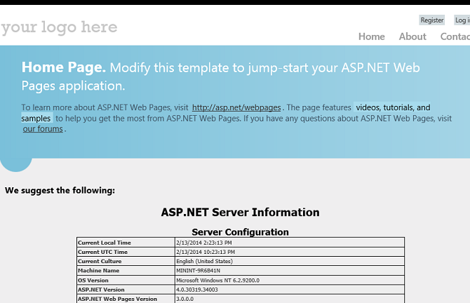Click the Log in button

click(x=462, y=20)
